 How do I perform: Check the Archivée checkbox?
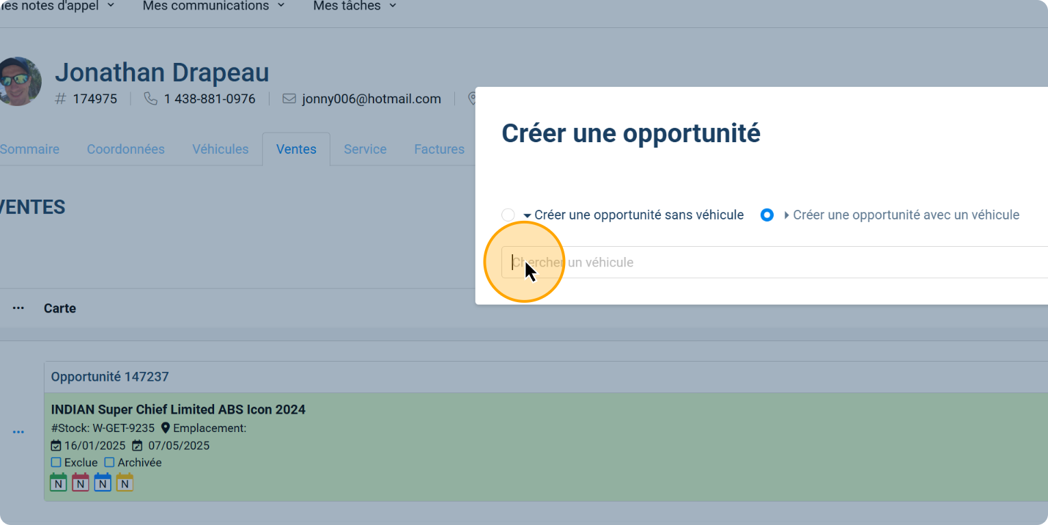(x=109, y=463)
